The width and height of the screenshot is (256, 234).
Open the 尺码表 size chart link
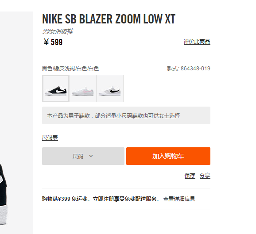coord(50,138)
